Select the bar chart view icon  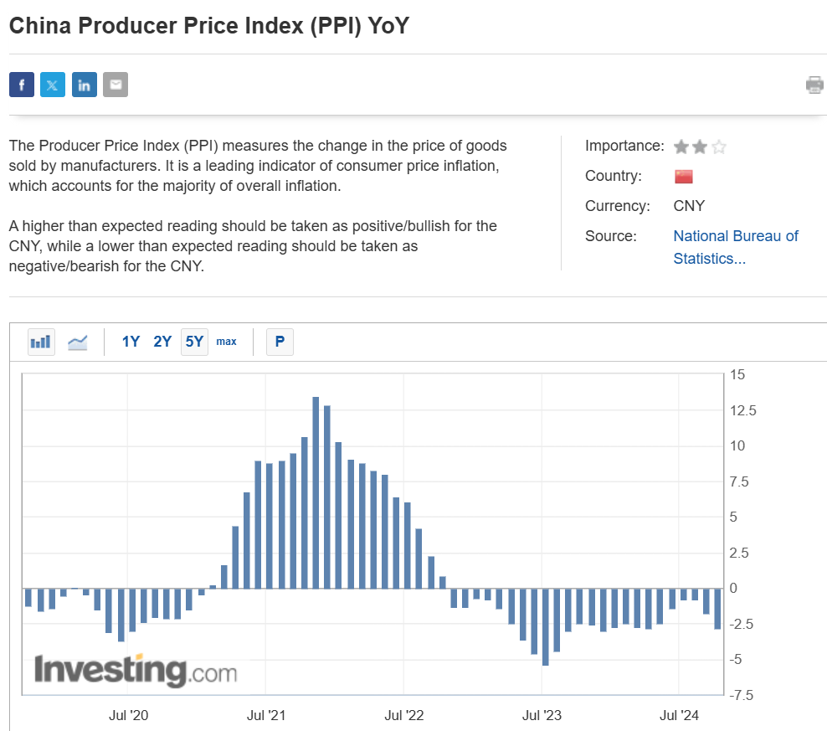point(41,341)
